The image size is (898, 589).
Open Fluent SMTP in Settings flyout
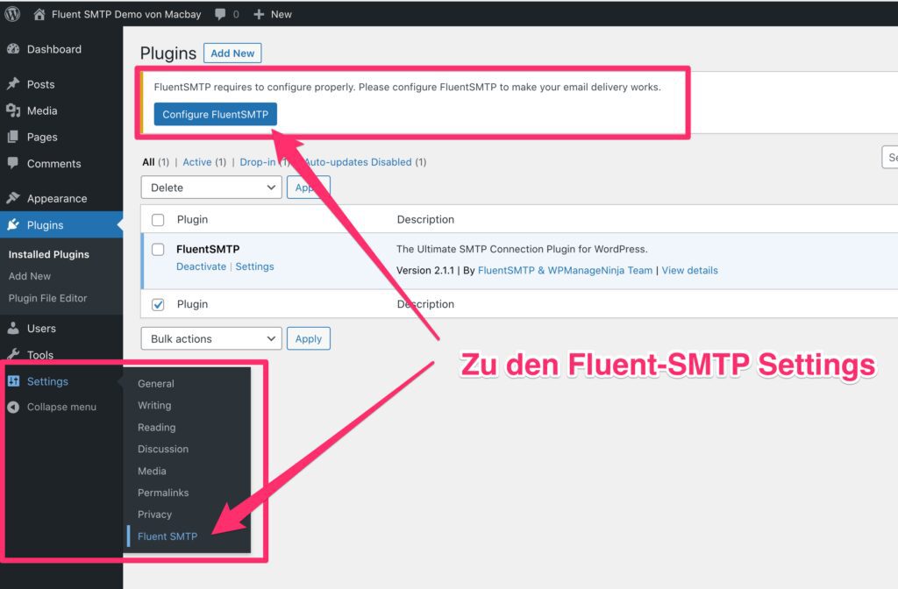pyautogui.click(x=167, y=536)
